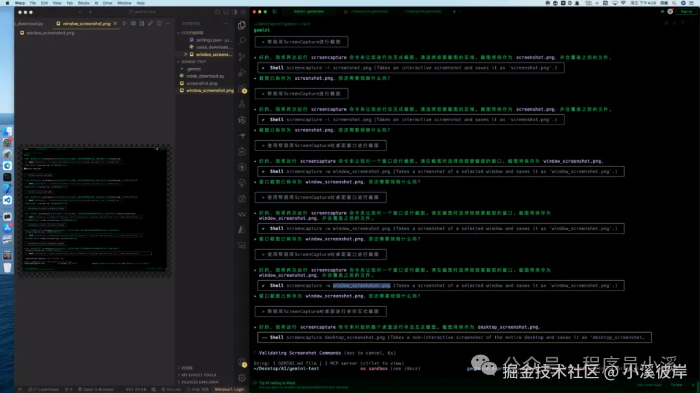Click the screenshot image preview in editor
Image resolution: width=700 pixels, height=393 pixels.
95,210
